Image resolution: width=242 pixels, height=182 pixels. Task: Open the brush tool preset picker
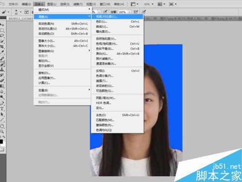pyautogui.click(x=5, y=12)
